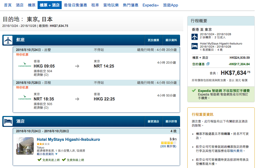Screen dimensions: 256x168
Task: Open the 當地玩樂 local activities tab
Action: [x=111, y=5]
